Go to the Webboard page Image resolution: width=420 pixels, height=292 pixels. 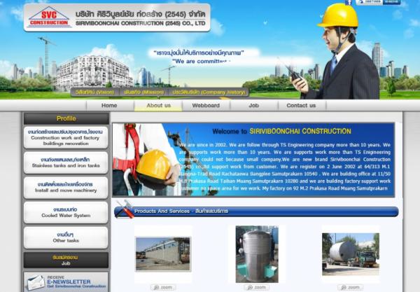tap(206, 106)
